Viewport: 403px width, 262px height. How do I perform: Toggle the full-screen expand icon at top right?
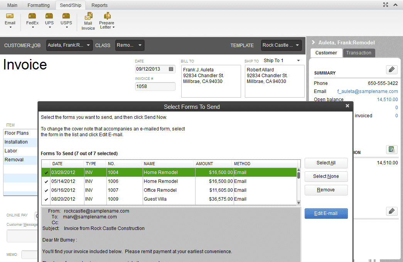click(x=386, y=5)
